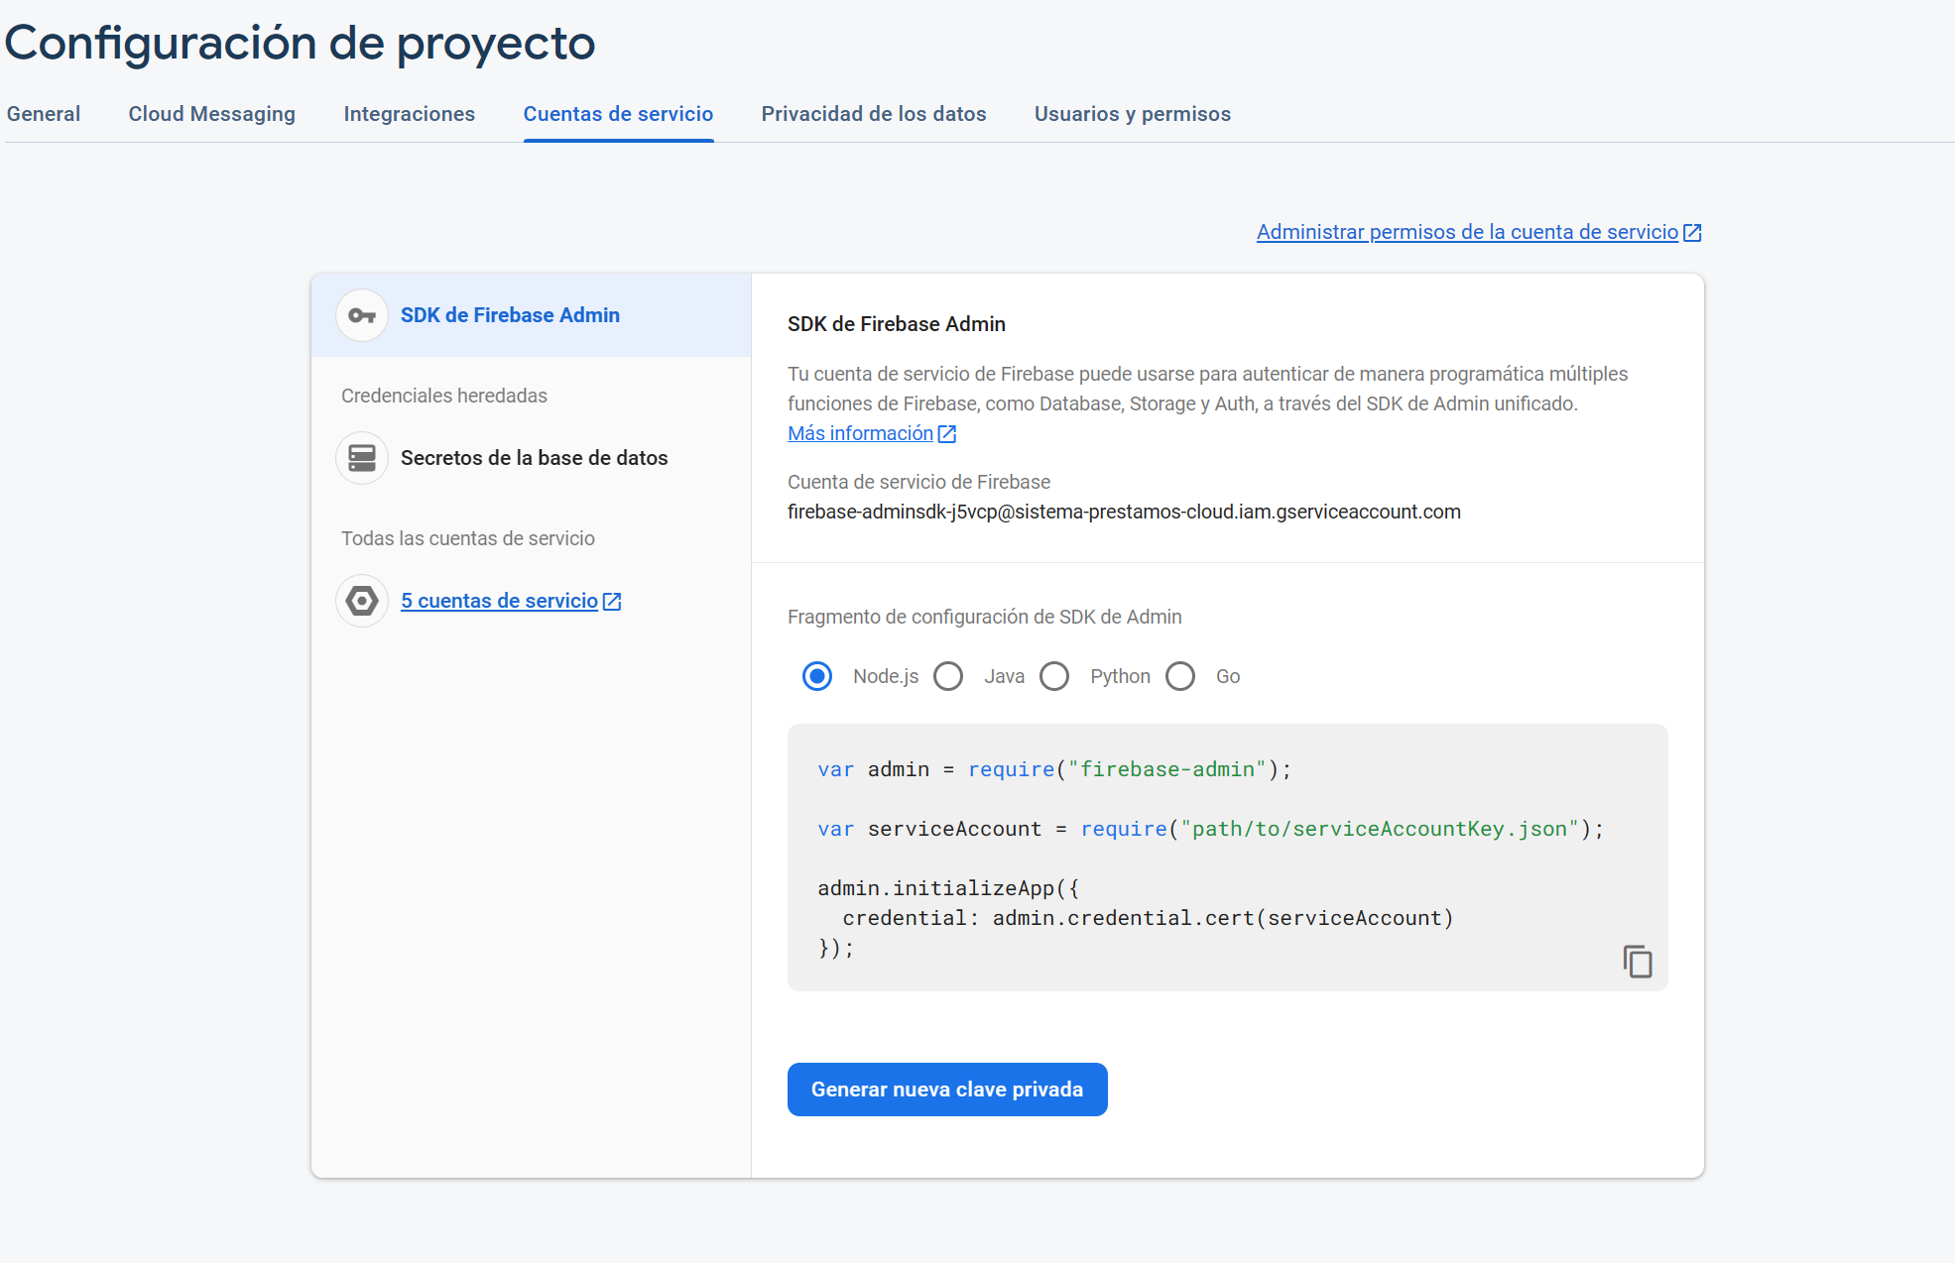The height and width of the screenshot is (1263, 1955).
Task: Click external-link icon next to Administrar permisos
Action: pyautogui.click(x=1693, y=232)
